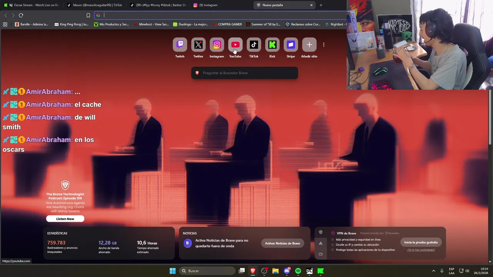The height and width of the screenshot is (277, 493).
Task: Click the Añadir sitio plus tile
Action: point(309,45)
